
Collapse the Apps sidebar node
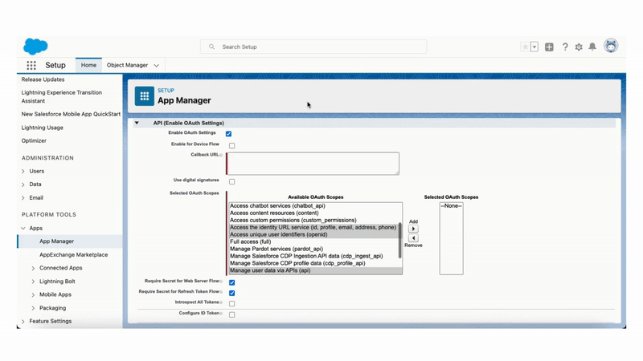pos(23,229)
